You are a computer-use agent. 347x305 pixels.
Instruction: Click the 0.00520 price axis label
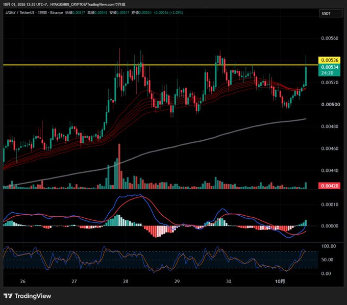point(330,83)
